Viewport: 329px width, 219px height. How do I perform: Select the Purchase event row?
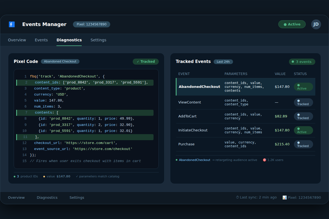click(246, 144)
